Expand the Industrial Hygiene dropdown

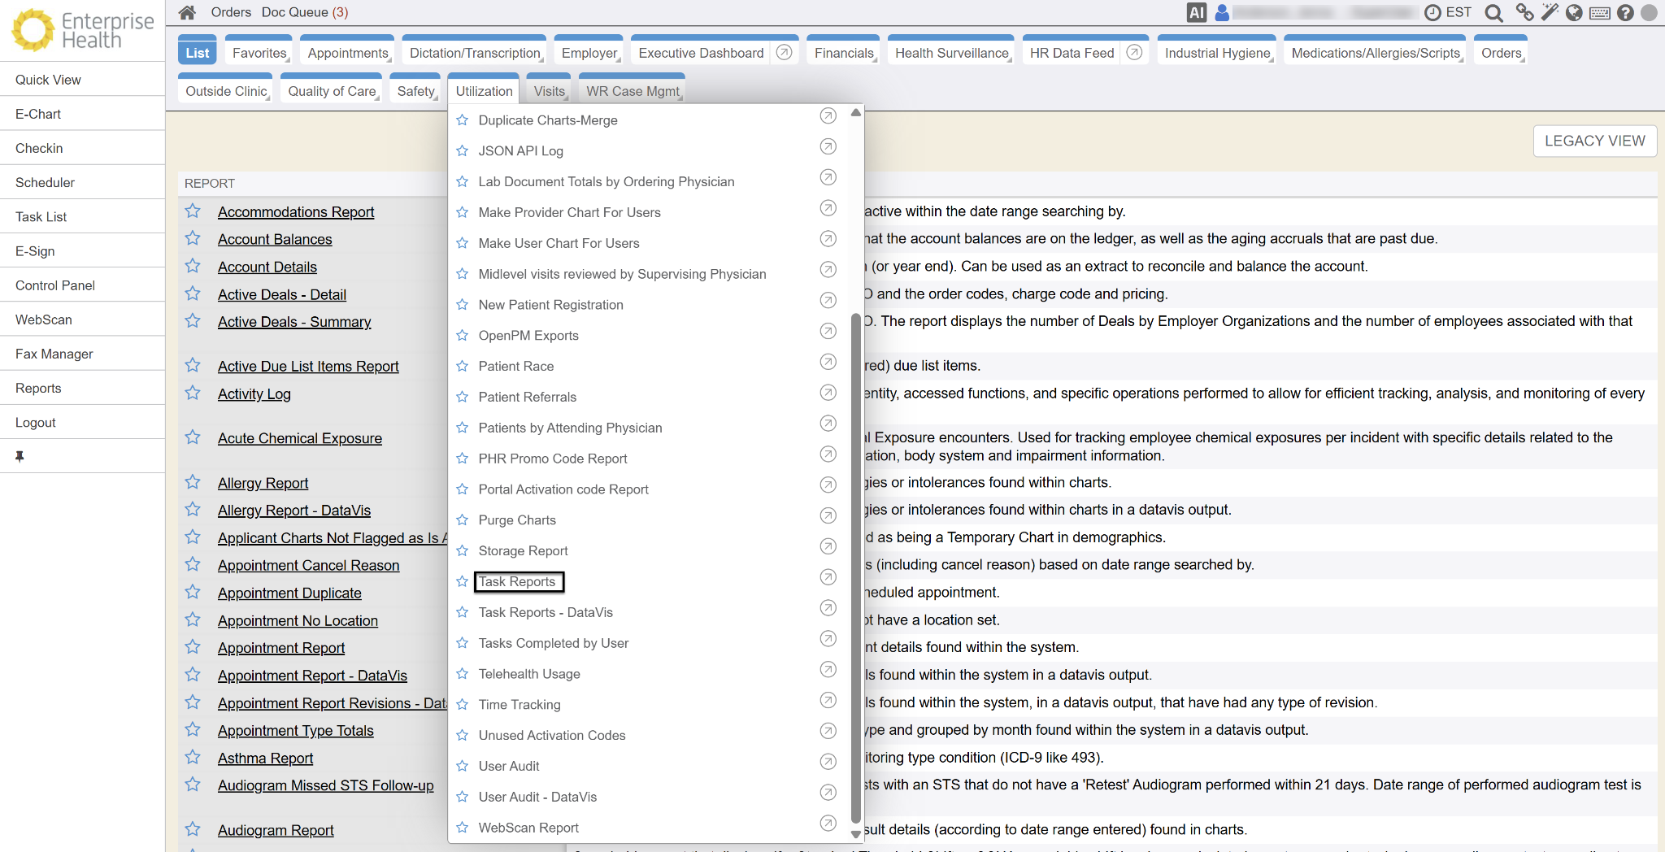click(1217, 53)
